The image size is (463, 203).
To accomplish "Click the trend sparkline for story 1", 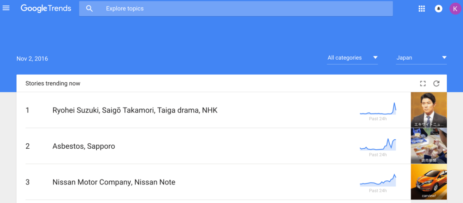I will (x=378, y=109).
